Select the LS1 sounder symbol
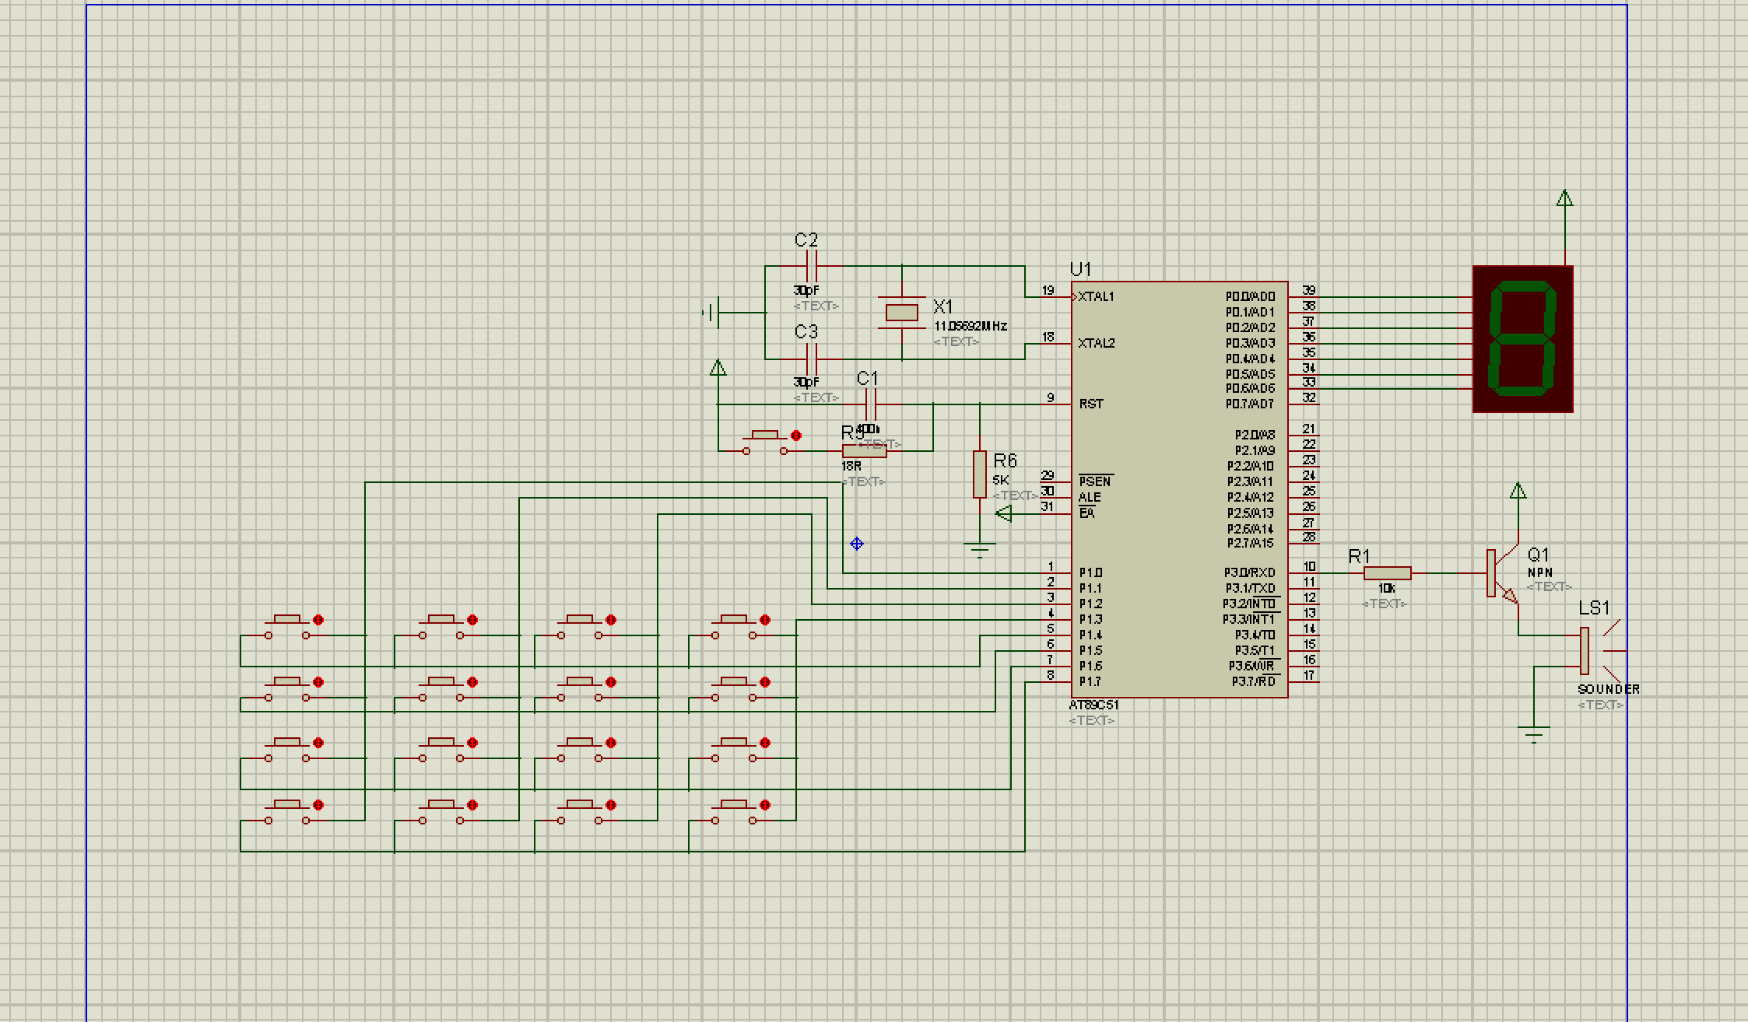 point(1595,651)
